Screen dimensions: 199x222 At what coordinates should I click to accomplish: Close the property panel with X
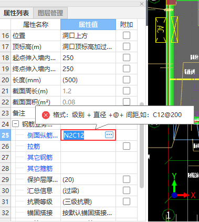tap(142, 4)
